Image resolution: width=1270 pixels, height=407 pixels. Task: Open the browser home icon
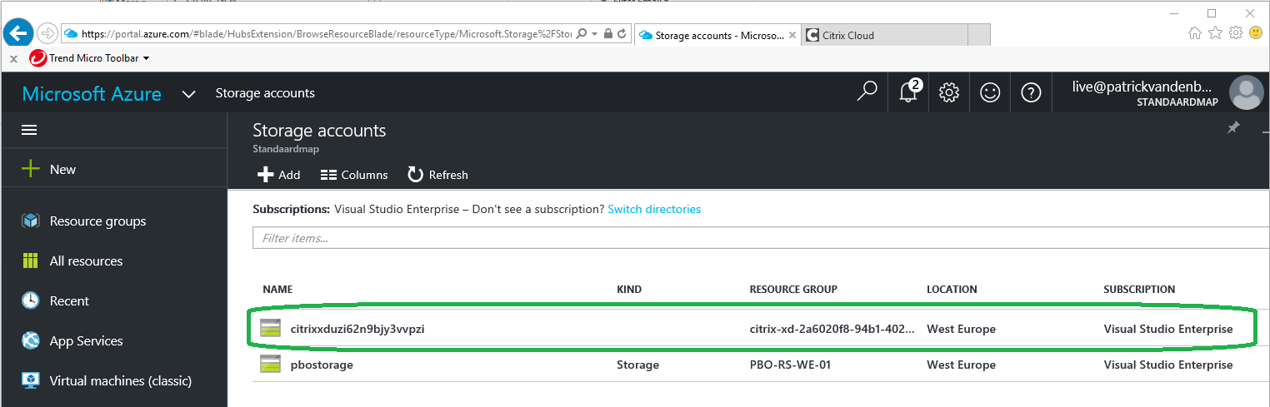(x=1194, y=33)
